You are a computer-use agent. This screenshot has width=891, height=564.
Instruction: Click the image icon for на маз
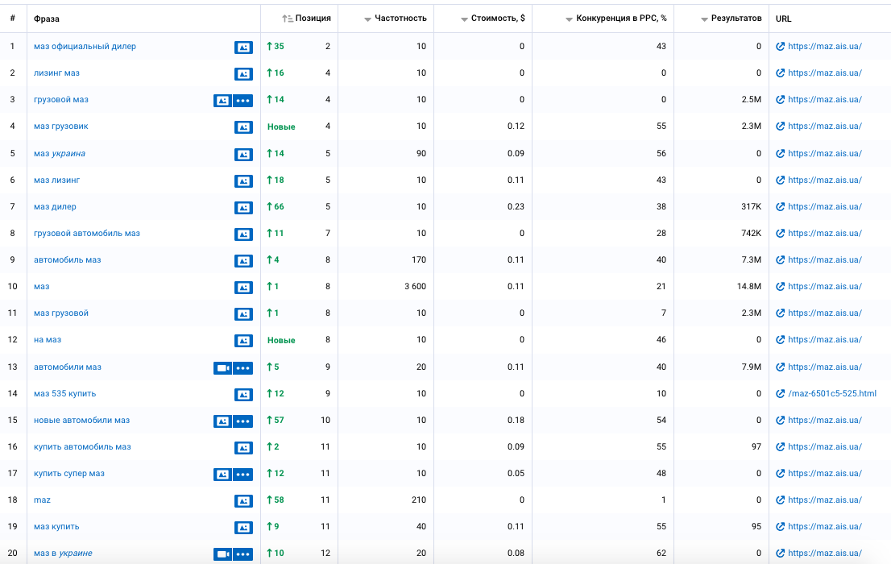[x=243, y=341]
